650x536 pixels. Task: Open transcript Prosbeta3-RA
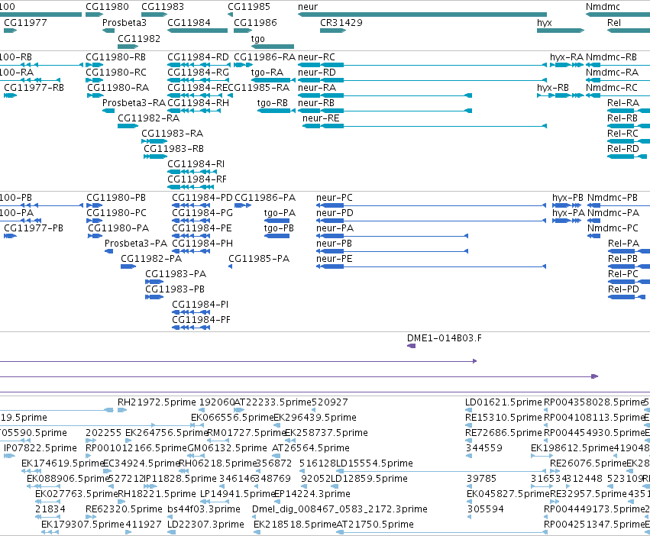pyautogui.click(x=134, y=103)
